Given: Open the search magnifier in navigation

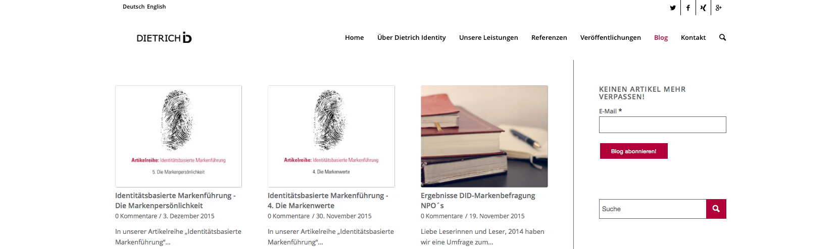Looking at the screenshot, I should [x=722, y=37].
